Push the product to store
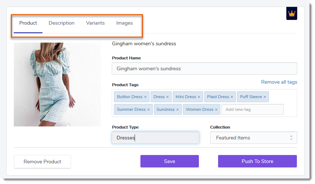 coord(257,161)
